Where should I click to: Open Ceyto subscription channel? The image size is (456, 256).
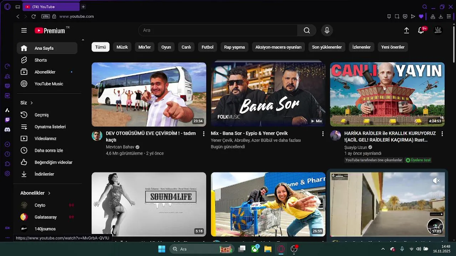pyautogui.click(x=47, y=205)
